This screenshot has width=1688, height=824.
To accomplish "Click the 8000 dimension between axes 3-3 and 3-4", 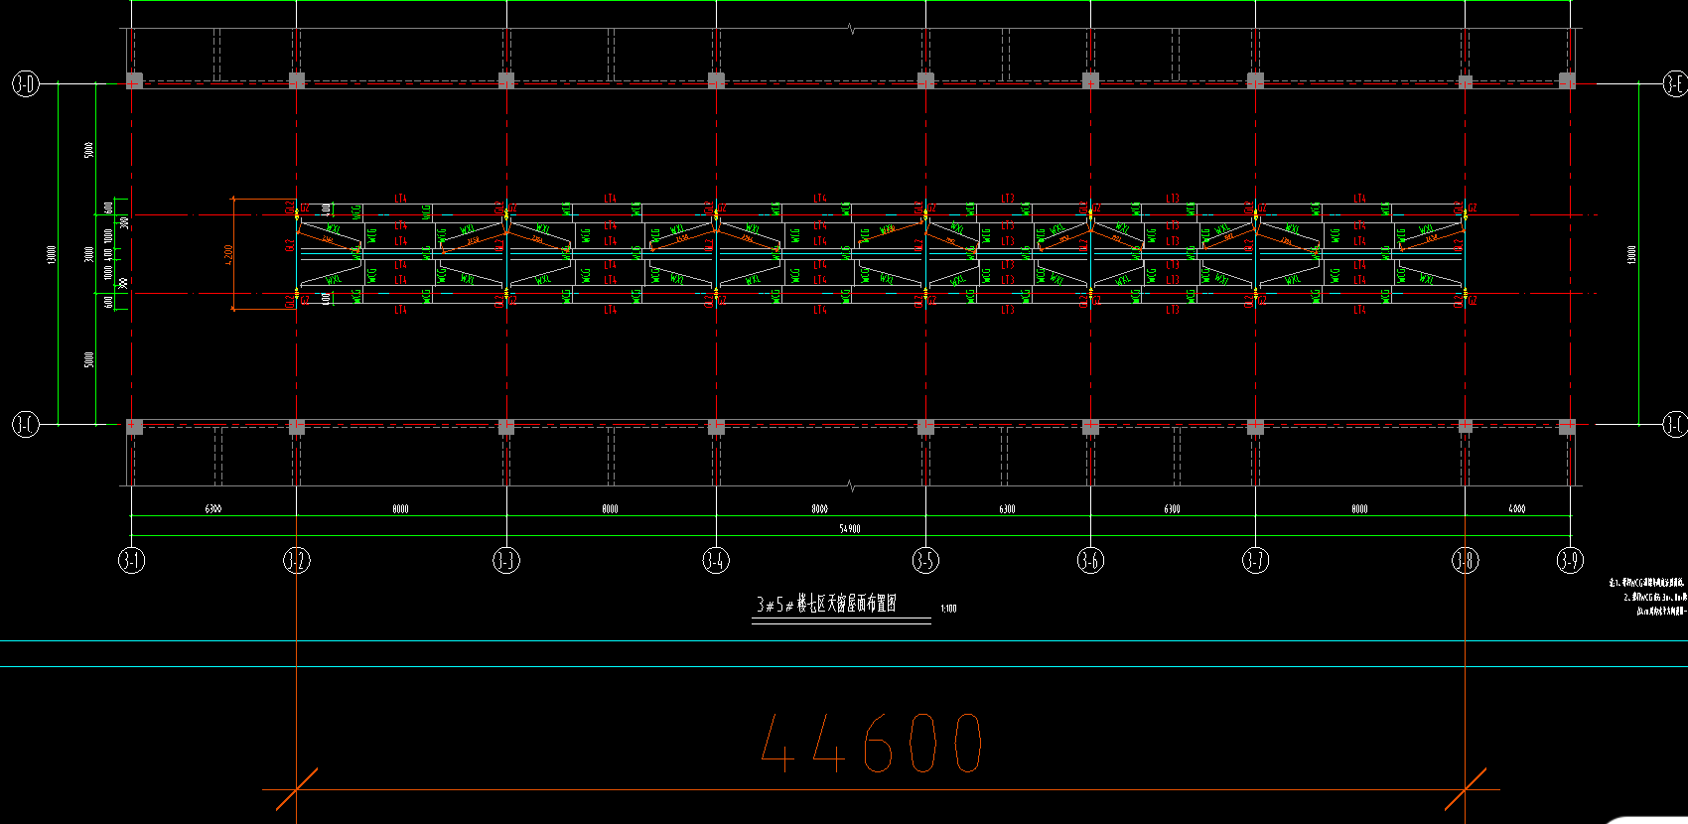I will 610,508.
